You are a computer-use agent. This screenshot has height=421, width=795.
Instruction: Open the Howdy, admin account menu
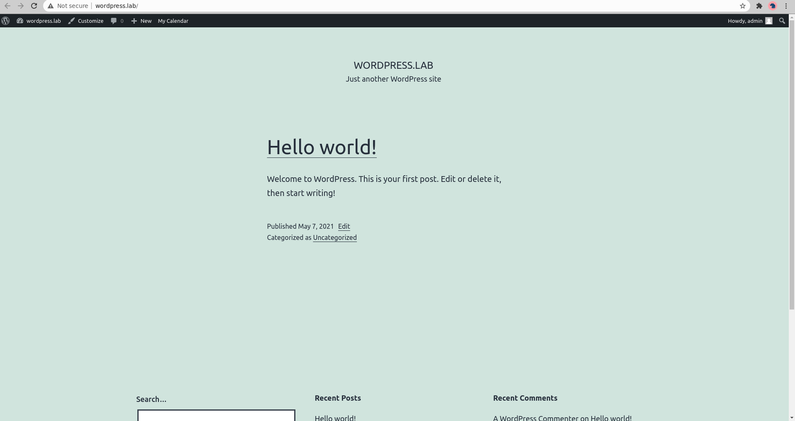tap(750, 21)
